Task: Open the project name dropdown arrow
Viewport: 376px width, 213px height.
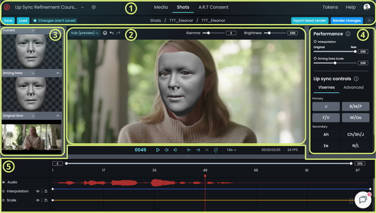Action: pyautogui.click(x=82, y=7)
